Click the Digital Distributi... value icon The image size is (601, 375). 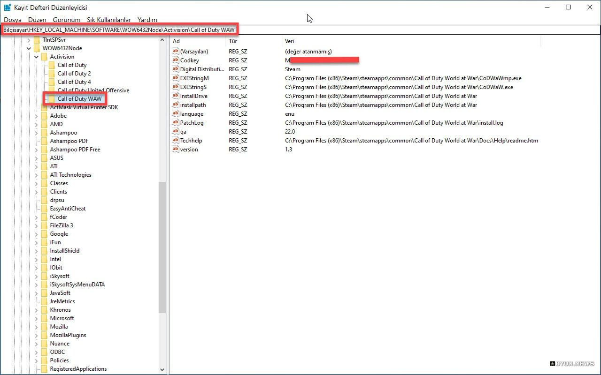176,69
